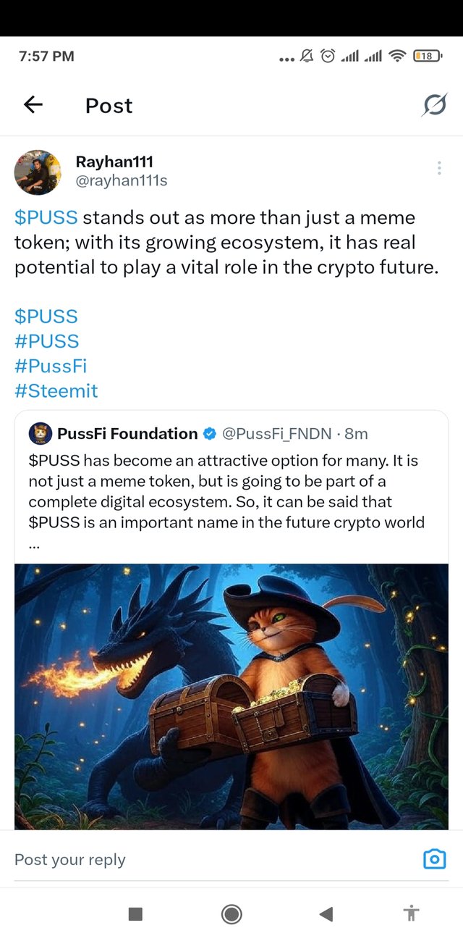Tap the PussFi Foundation avatar icon
The image size is (463, 941).
[41, 433]
